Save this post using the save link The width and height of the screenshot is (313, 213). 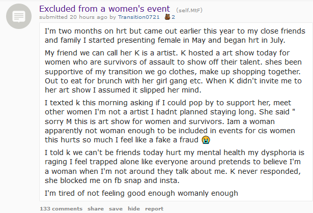pos(116,208)
